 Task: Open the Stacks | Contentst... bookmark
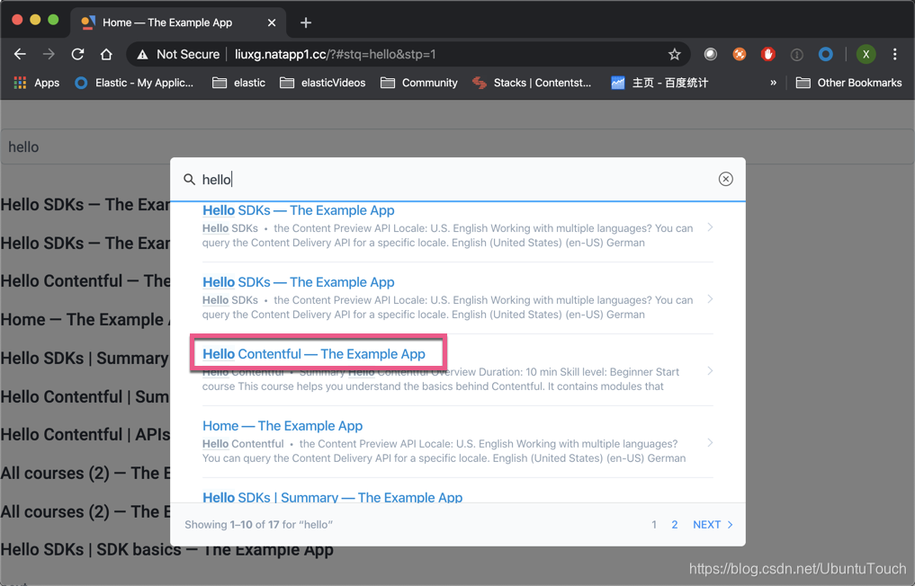pos(532,83)
